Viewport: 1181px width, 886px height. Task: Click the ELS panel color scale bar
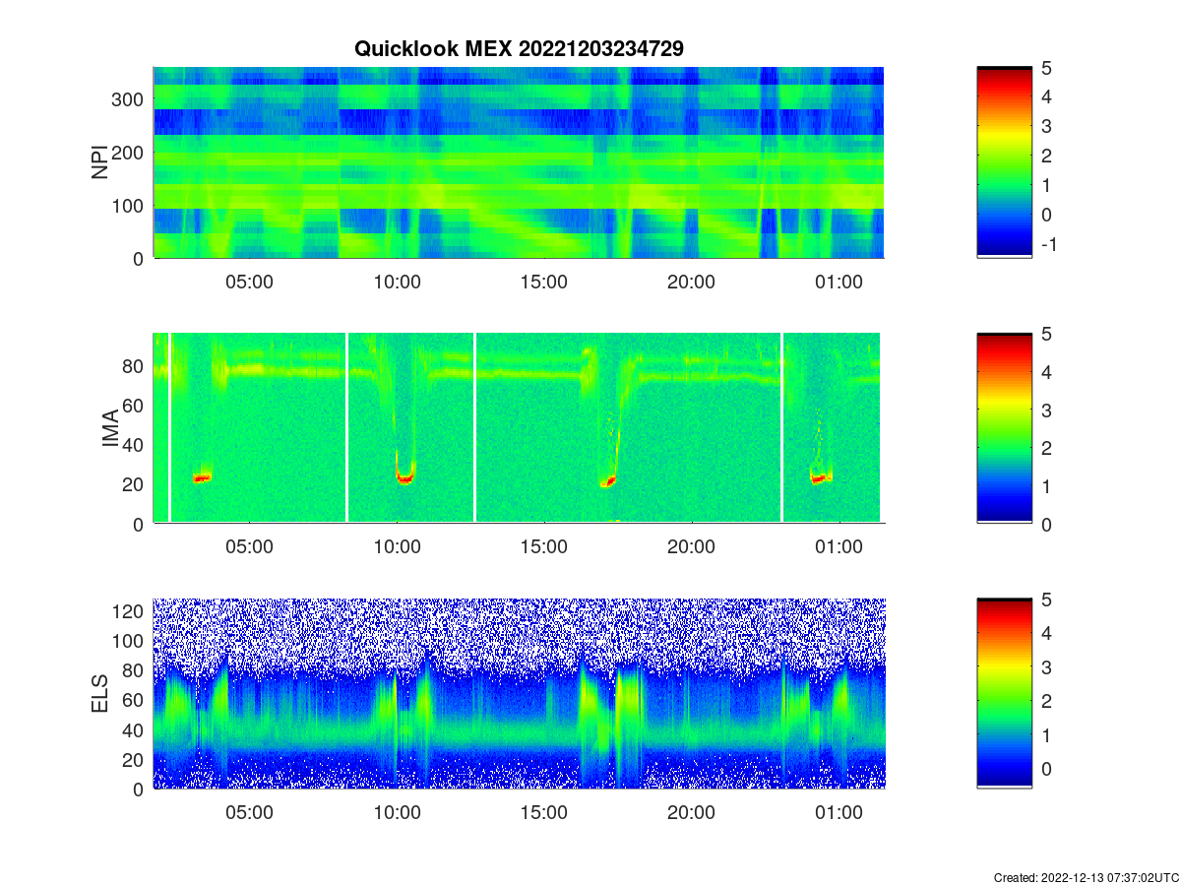coord(1004,693)
